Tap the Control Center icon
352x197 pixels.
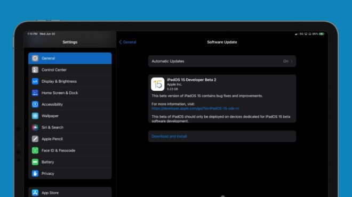point(35,70)
